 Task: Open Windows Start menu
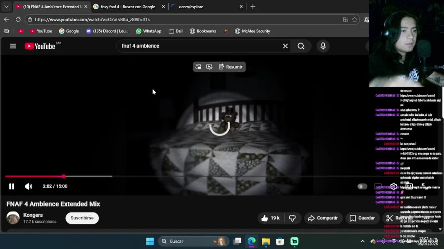(x=150, y=241)
